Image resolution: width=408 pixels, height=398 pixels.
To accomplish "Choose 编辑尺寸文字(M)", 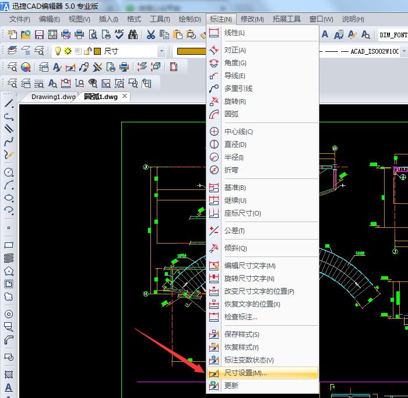I will pyautogui.click(x=262, y=266).
